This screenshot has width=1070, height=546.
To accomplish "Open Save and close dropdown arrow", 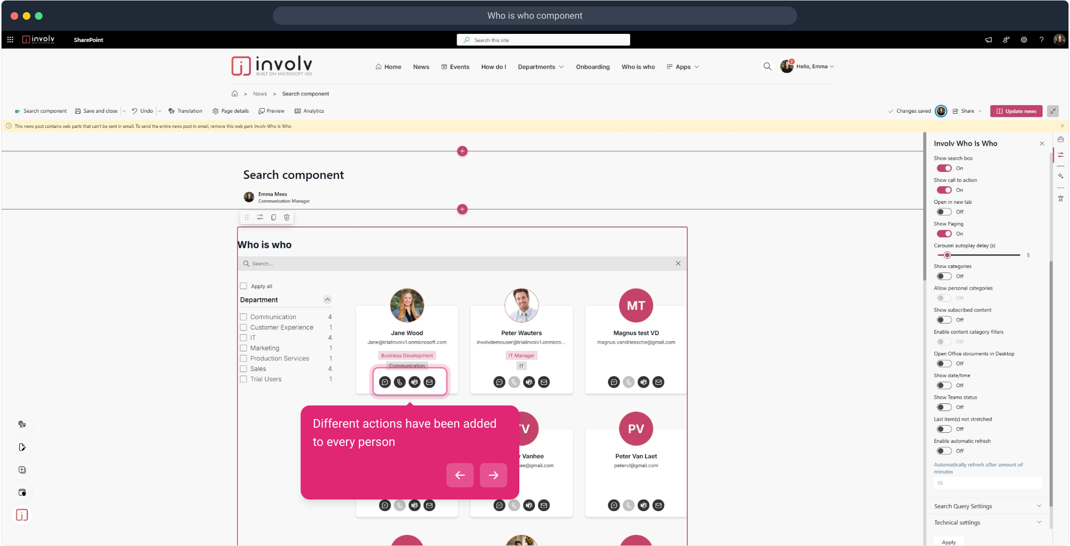I will coord(124,111).
